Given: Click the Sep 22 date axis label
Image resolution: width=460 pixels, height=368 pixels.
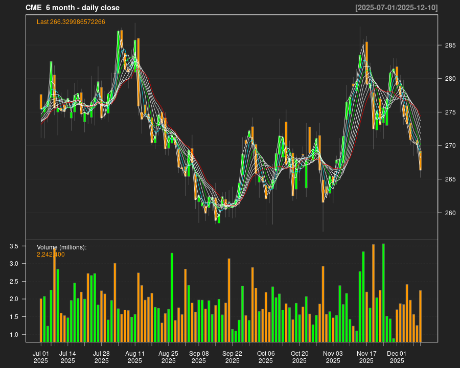Looking at the screenshot, I should (x=234, y=353).
